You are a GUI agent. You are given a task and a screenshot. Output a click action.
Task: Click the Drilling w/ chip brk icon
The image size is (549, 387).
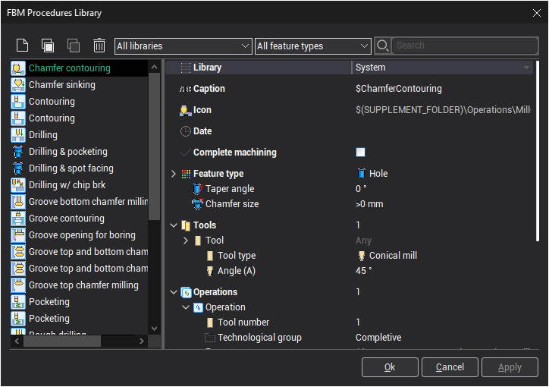(x=18, y=185)
